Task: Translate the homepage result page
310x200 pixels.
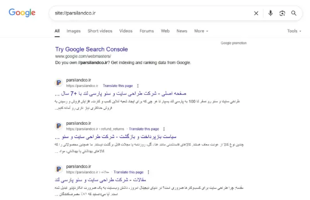Action: 118,86
